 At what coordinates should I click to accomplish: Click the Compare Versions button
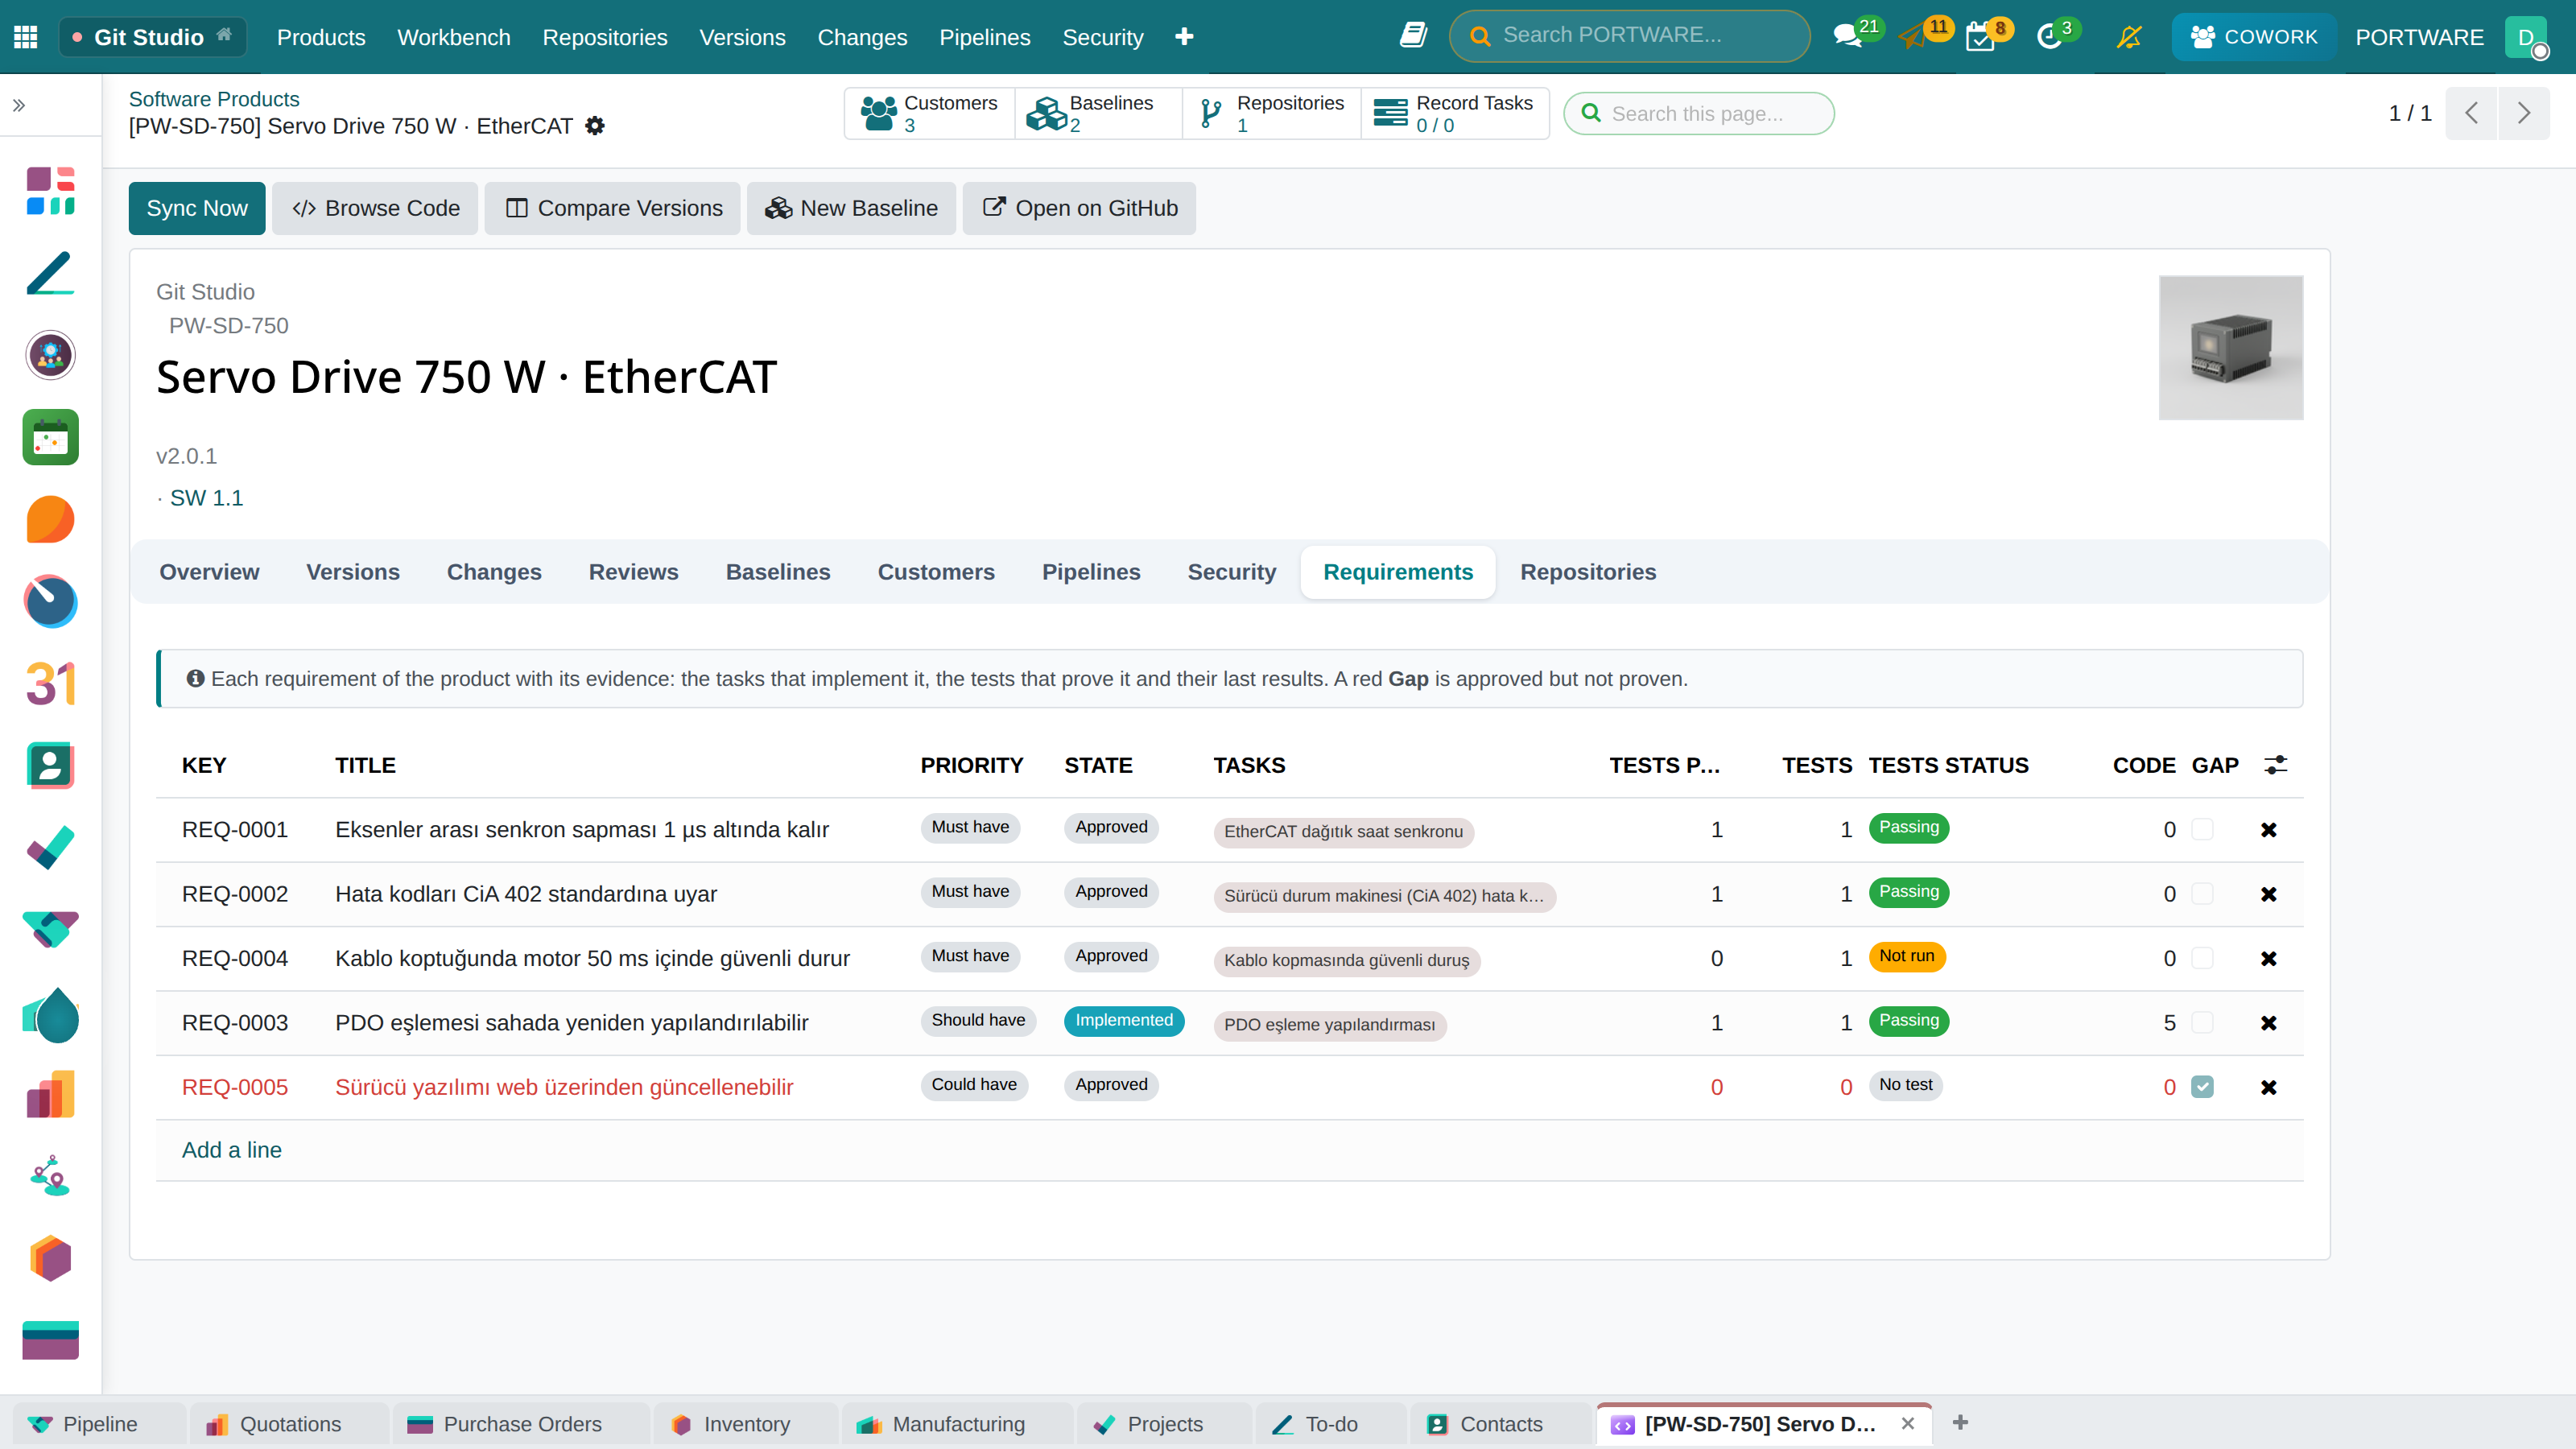pyautogui.click(x=612, y=208)
